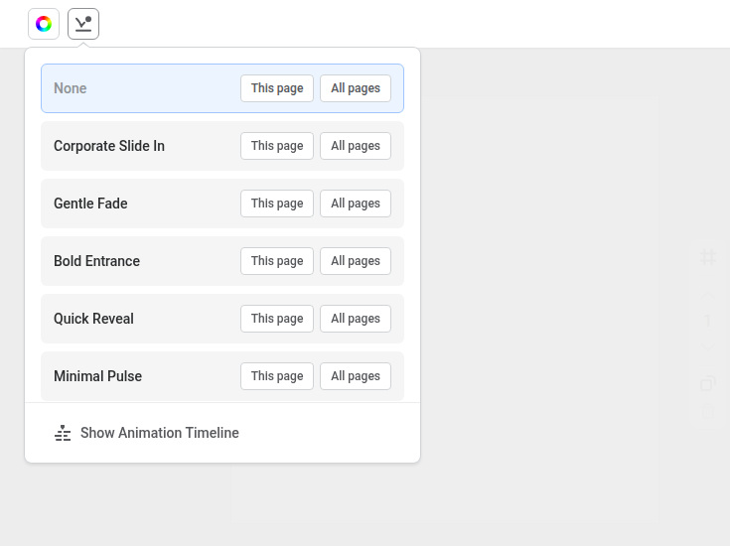Image resolution: width=730 pixels, height=546 pixels.
Task: Click the faded grid icon in the right sidebar
Action: pos(708,257)
